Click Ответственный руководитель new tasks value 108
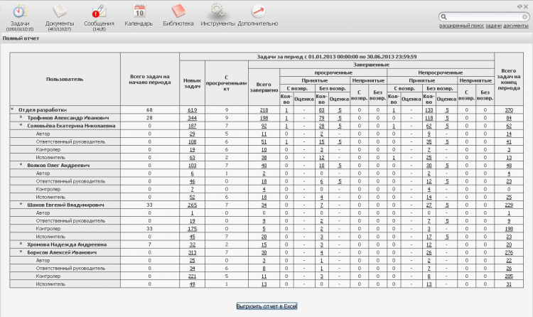 pyautogui.click(x=192, y=141)
